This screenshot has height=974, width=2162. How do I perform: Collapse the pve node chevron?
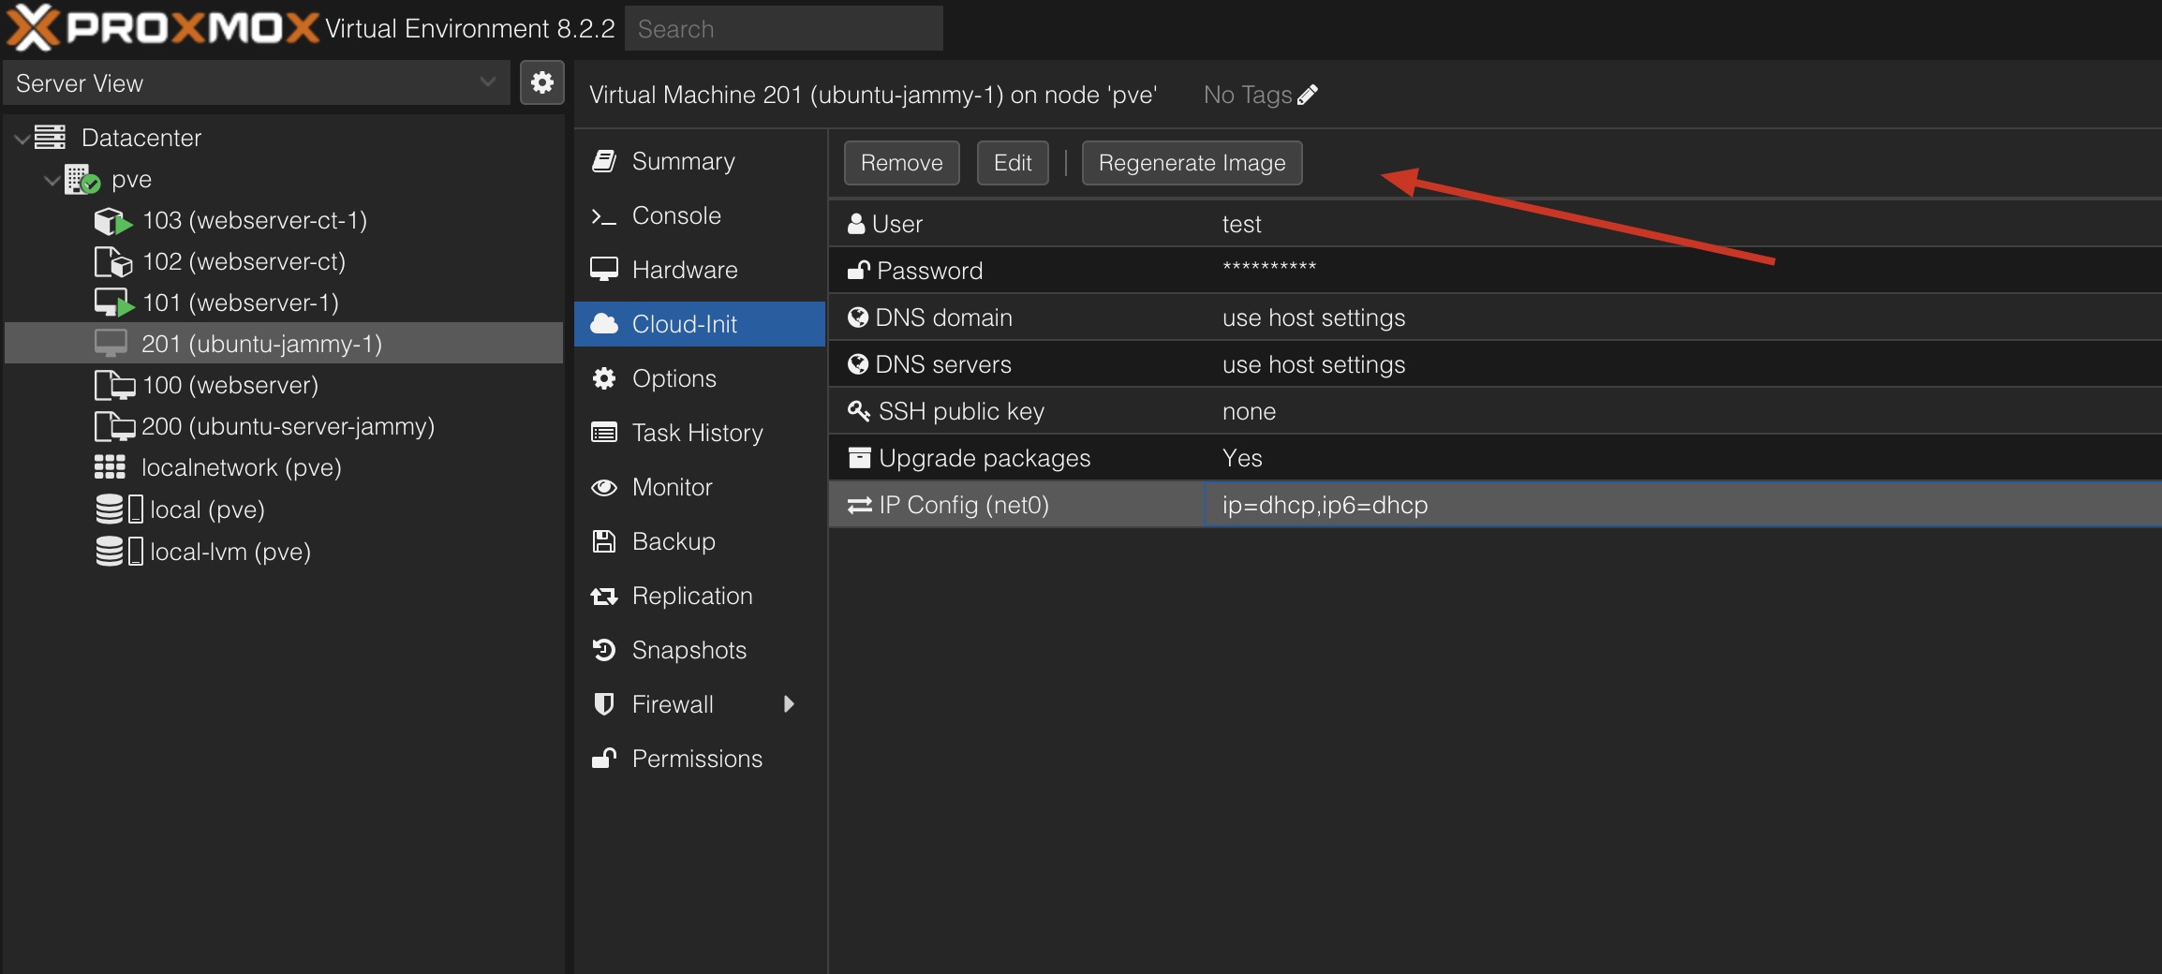tap(52, 180)
